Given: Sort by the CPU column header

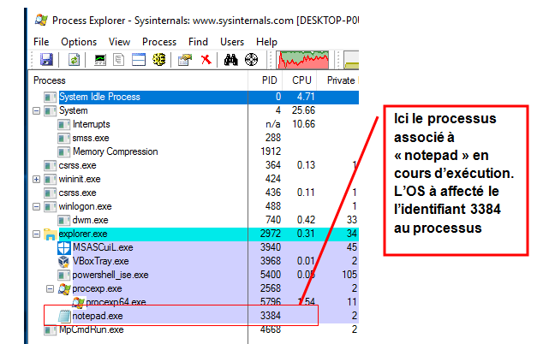Looking at the screenshot, I should click(x=302, y=80).
